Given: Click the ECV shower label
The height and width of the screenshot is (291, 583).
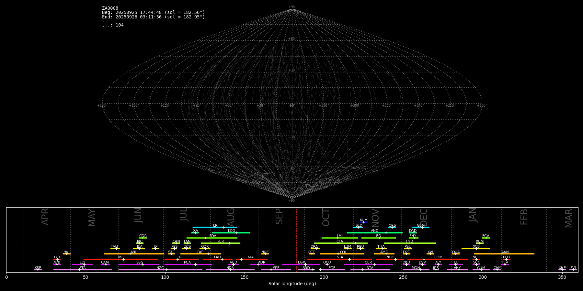Looking at the screenshot, I should (486, 236).
